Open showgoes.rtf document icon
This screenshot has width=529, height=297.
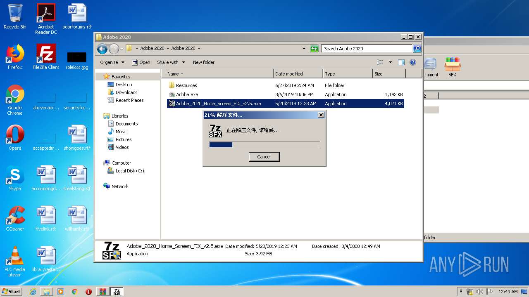(77, 138)
